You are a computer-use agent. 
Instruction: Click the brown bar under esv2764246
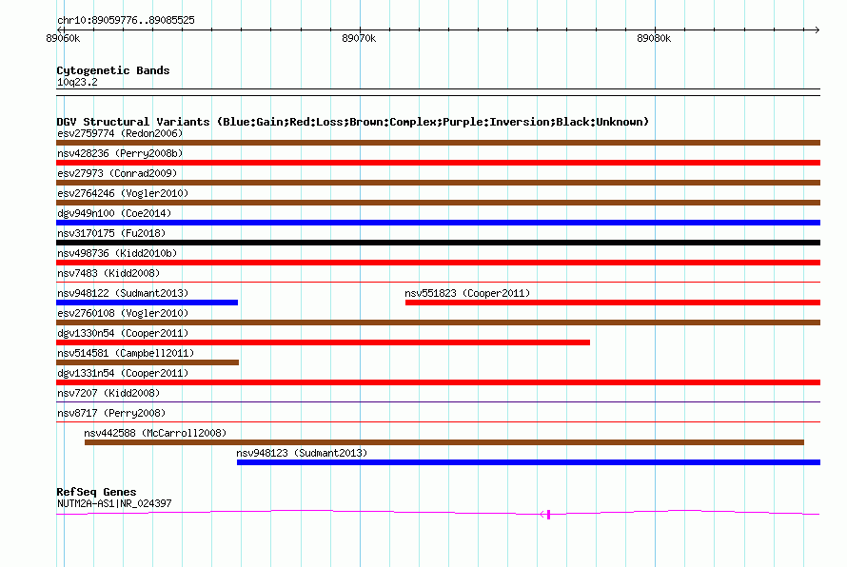click(438, 203)
